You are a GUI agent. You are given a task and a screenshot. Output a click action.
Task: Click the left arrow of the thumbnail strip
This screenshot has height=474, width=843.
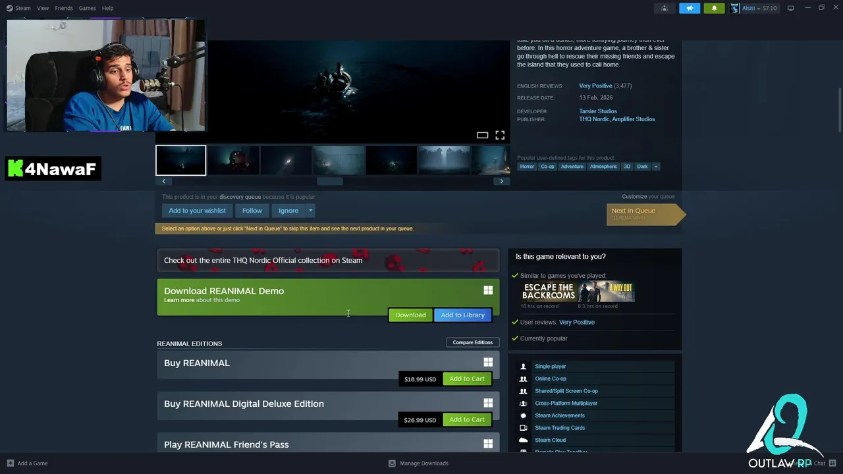(x=163, y=181)
